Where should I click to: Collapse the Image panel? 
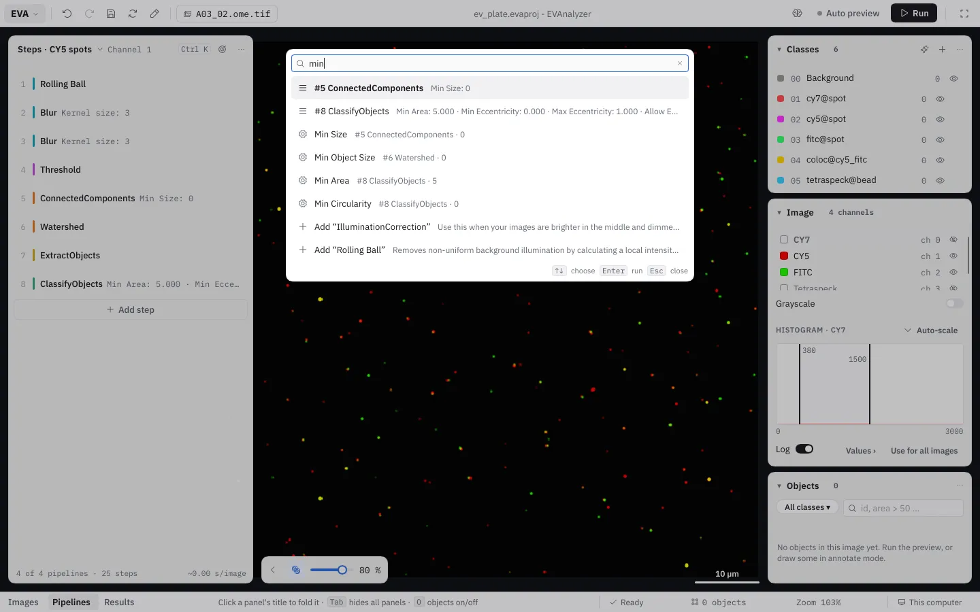tap(779, 212)
